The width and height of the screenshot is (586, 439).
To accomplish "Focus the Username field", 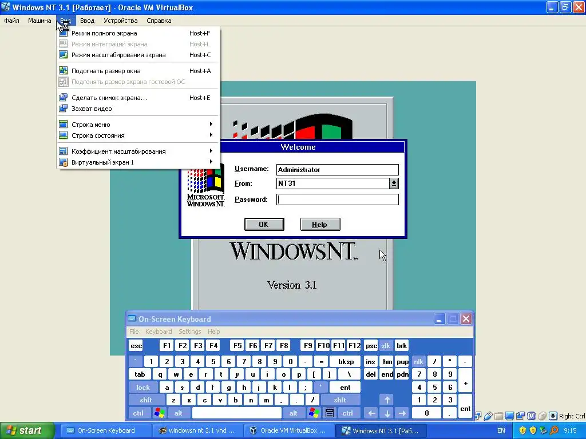I will click(338, 169).
